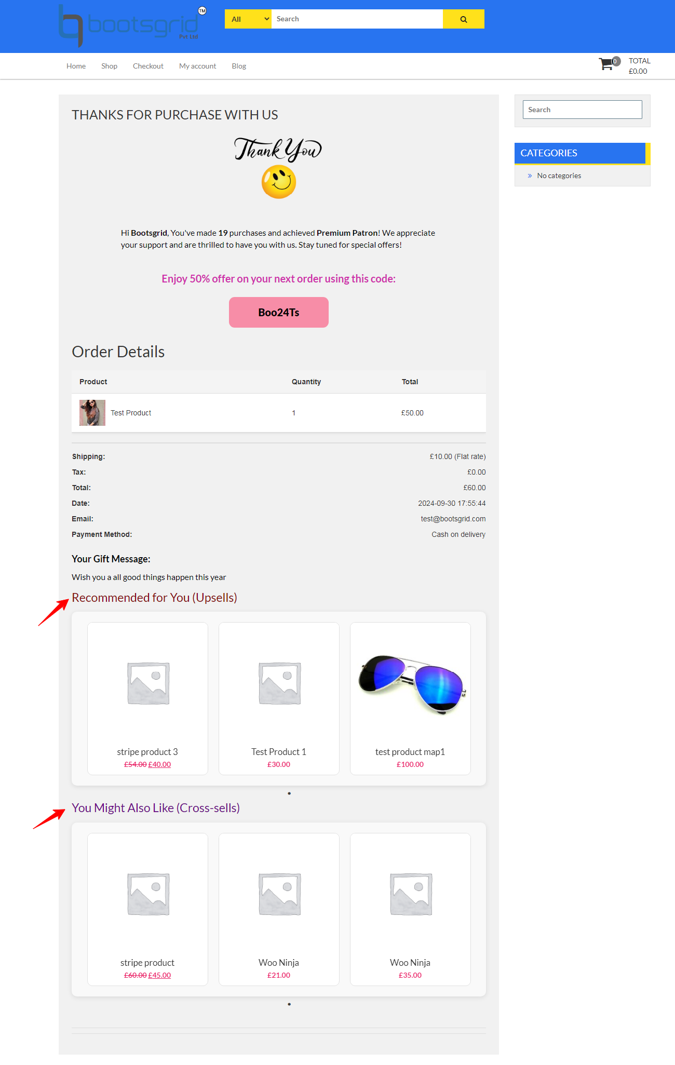
Task: Open the test product map1 title
Action: point(410,752)
